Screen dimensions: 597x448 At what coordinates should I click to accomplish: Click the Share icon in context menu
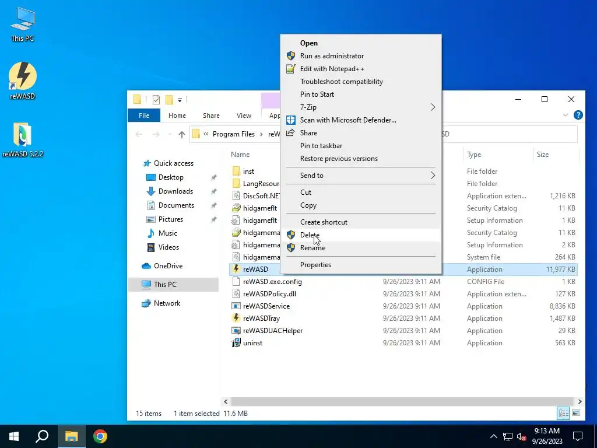[290, 132]
